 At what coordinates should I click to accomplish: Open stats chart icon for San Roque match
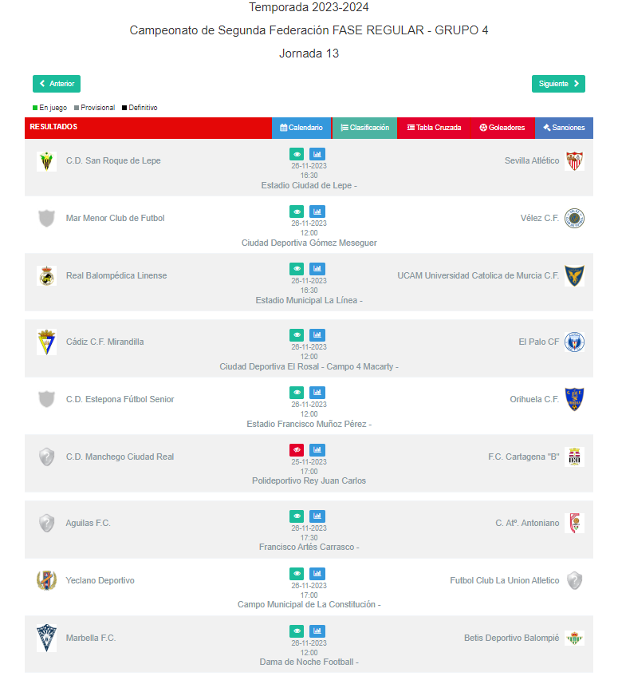pyautogui.click(x=317, y=154)
